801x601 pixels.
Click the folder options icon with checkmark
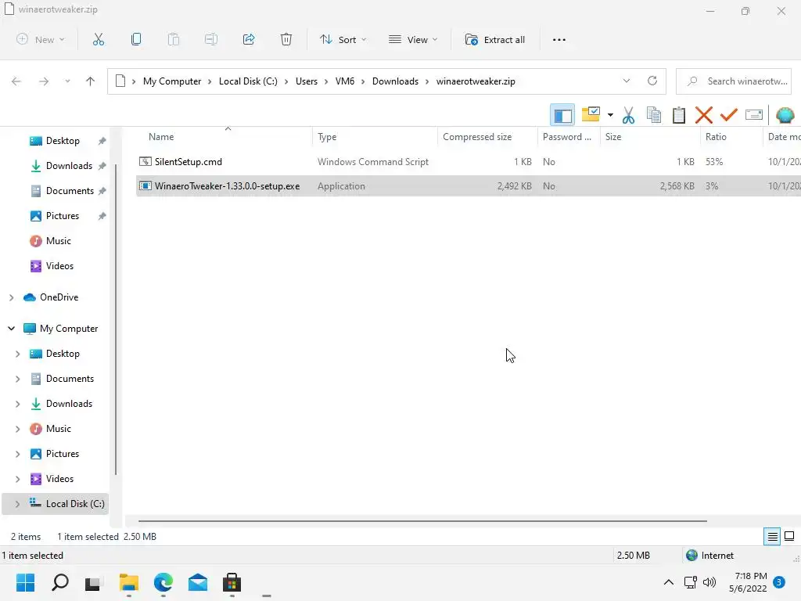[x=591, y=114]
